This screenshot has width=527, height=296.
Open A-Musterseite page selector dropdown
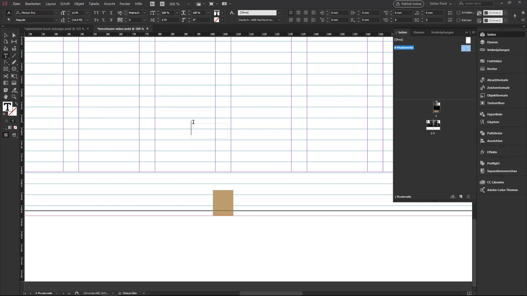[57, 293]
